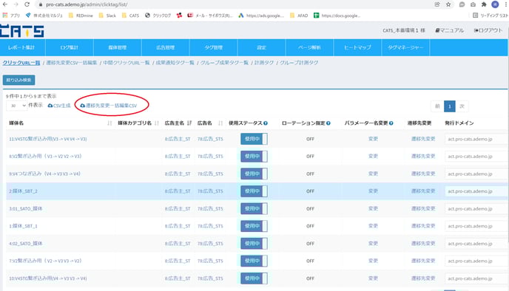The image size is (509, 291).
Task: Open the リーディングリスト reading list
Action: point(491,16)
